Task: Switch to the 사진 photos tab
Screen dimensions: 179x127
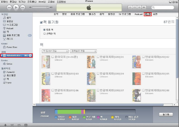Action: 155,14
